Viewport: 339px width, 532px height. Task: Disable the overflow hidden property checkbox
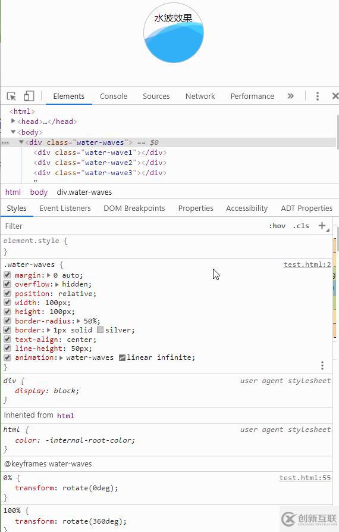pos(7,284)
